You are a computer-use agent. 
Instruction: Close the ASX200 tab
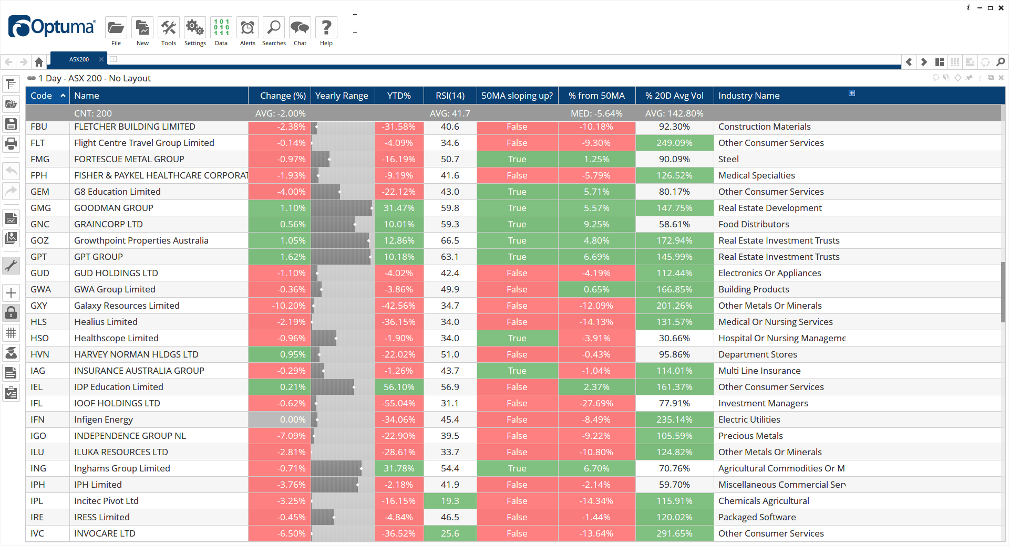pyautogui.click(x=101, y=59)
